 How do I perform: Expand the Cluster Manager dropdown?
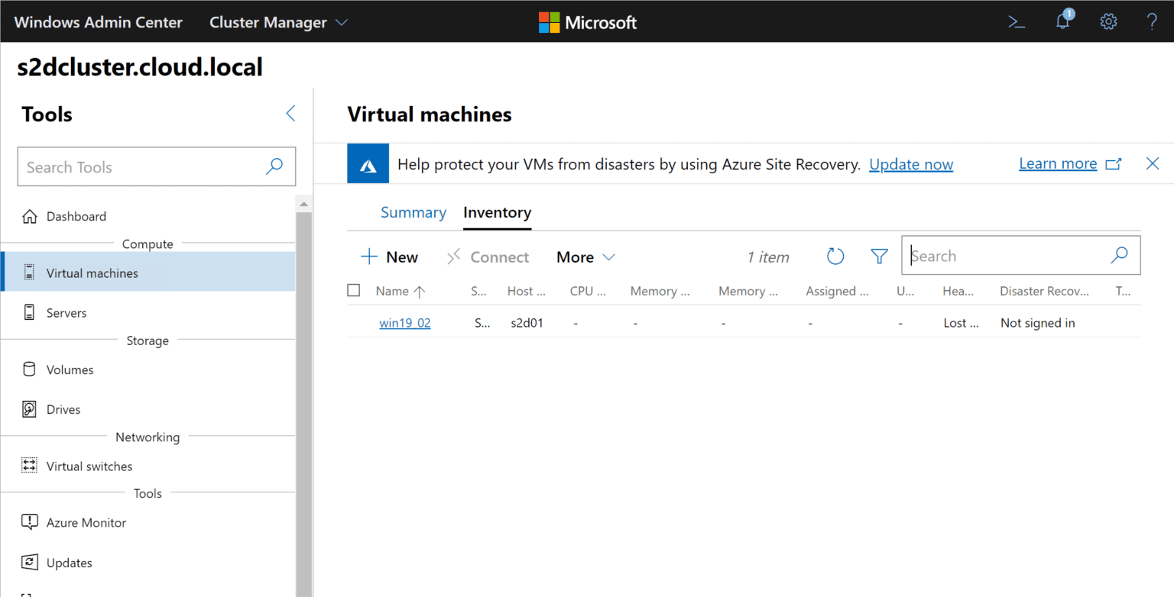pos(279,22)
